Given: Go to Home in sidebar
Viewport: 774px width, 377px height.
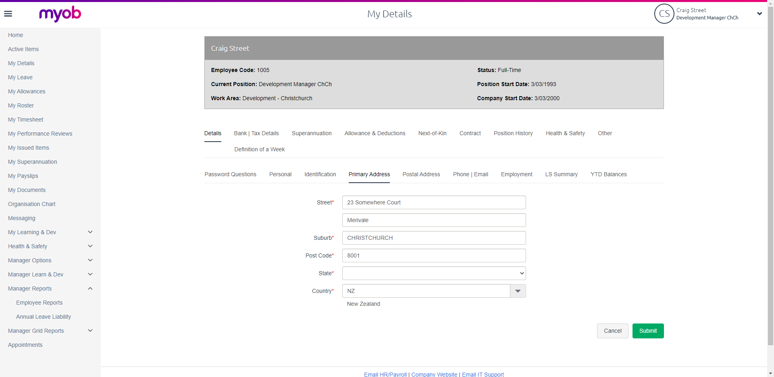Looking at the screenshot, I should point(15,35).
